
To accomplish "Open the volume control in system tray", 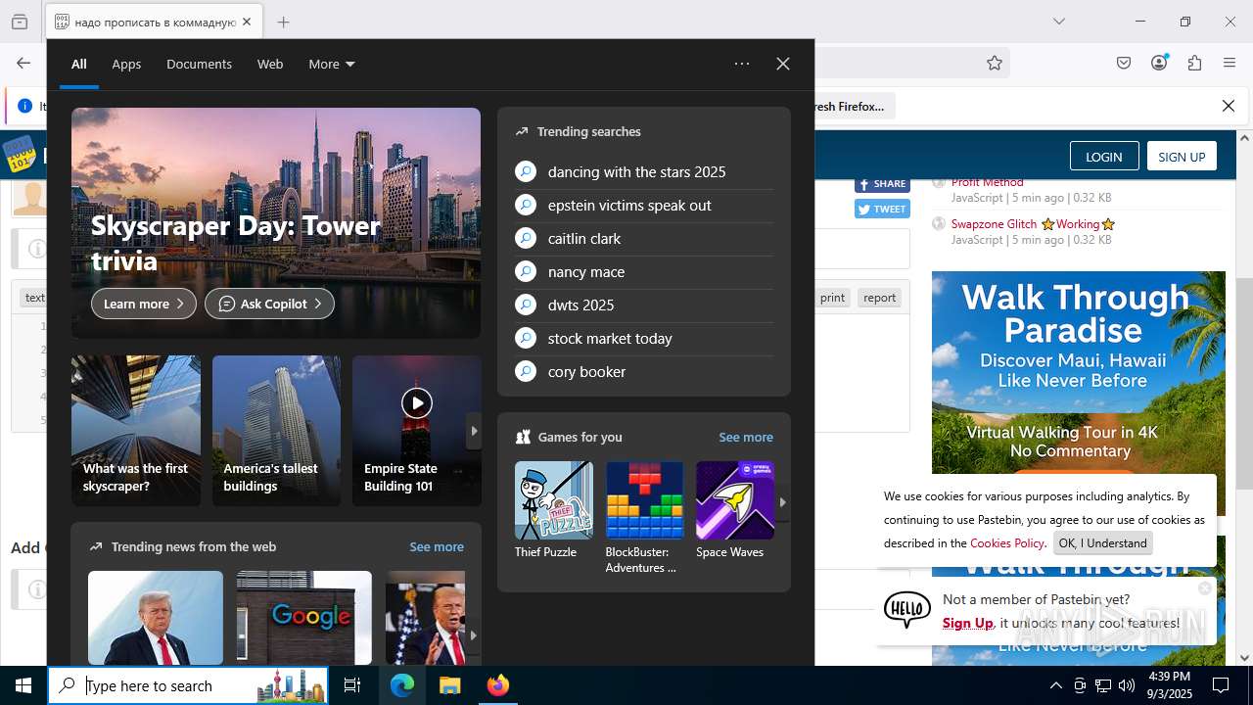I will click(x=1127, y=685).
